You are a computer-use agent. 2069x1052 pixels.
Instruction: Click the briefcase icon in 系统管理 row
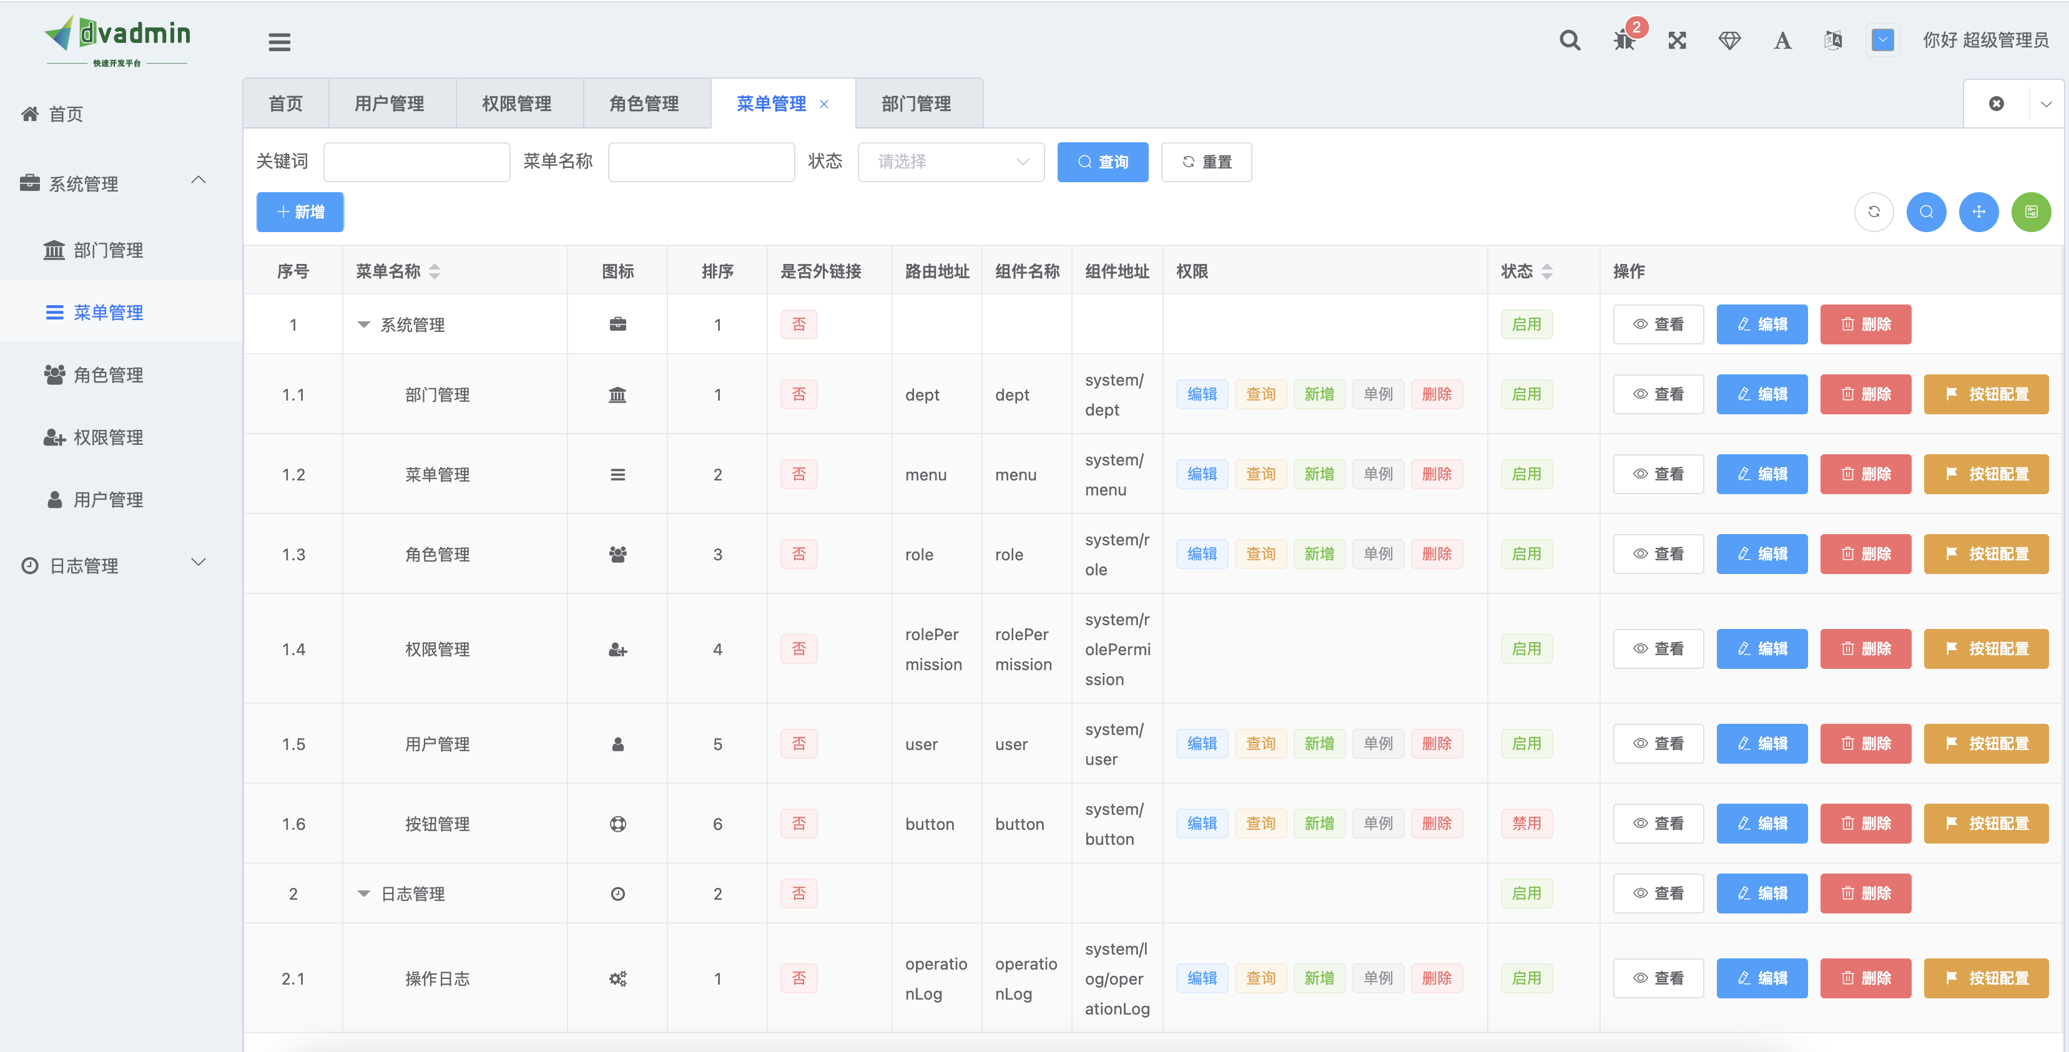point(617,324)
